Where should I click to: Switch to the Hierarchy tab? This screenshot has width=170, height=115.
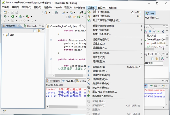(30, 26)
